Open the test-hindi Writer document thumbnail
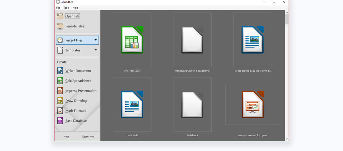This screenshot has width=343, height=151. pos(132,104)
